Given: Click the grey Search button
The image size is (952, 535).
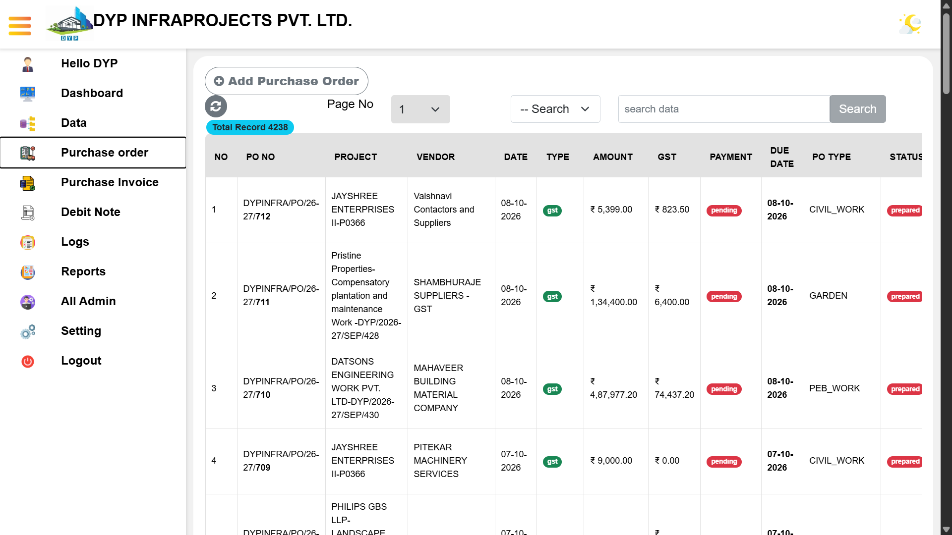Looking at the screenshot, I should pos(857,109).
